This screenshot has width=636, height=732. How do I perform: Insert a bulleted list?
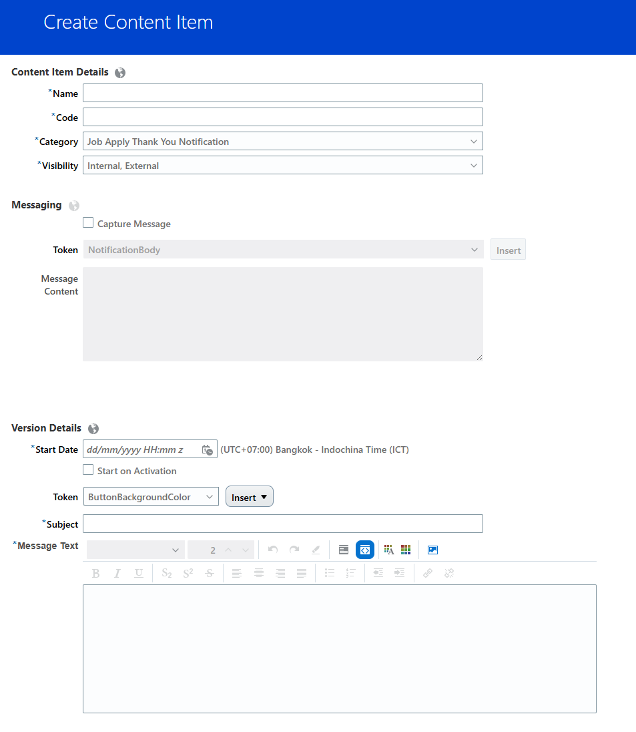[330, 573]
